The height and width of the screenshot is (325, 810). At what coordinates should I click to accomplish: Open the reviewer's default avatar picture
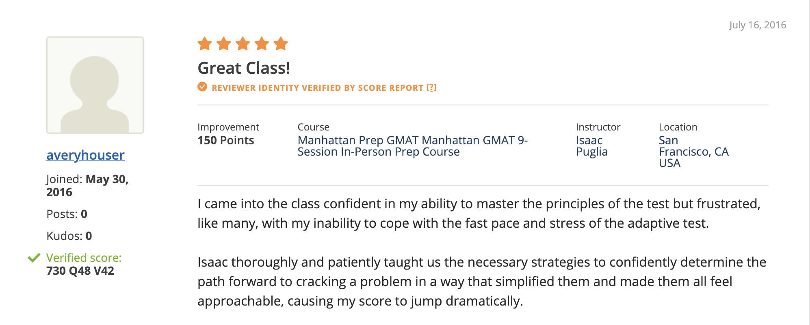(x=95, y=85)
